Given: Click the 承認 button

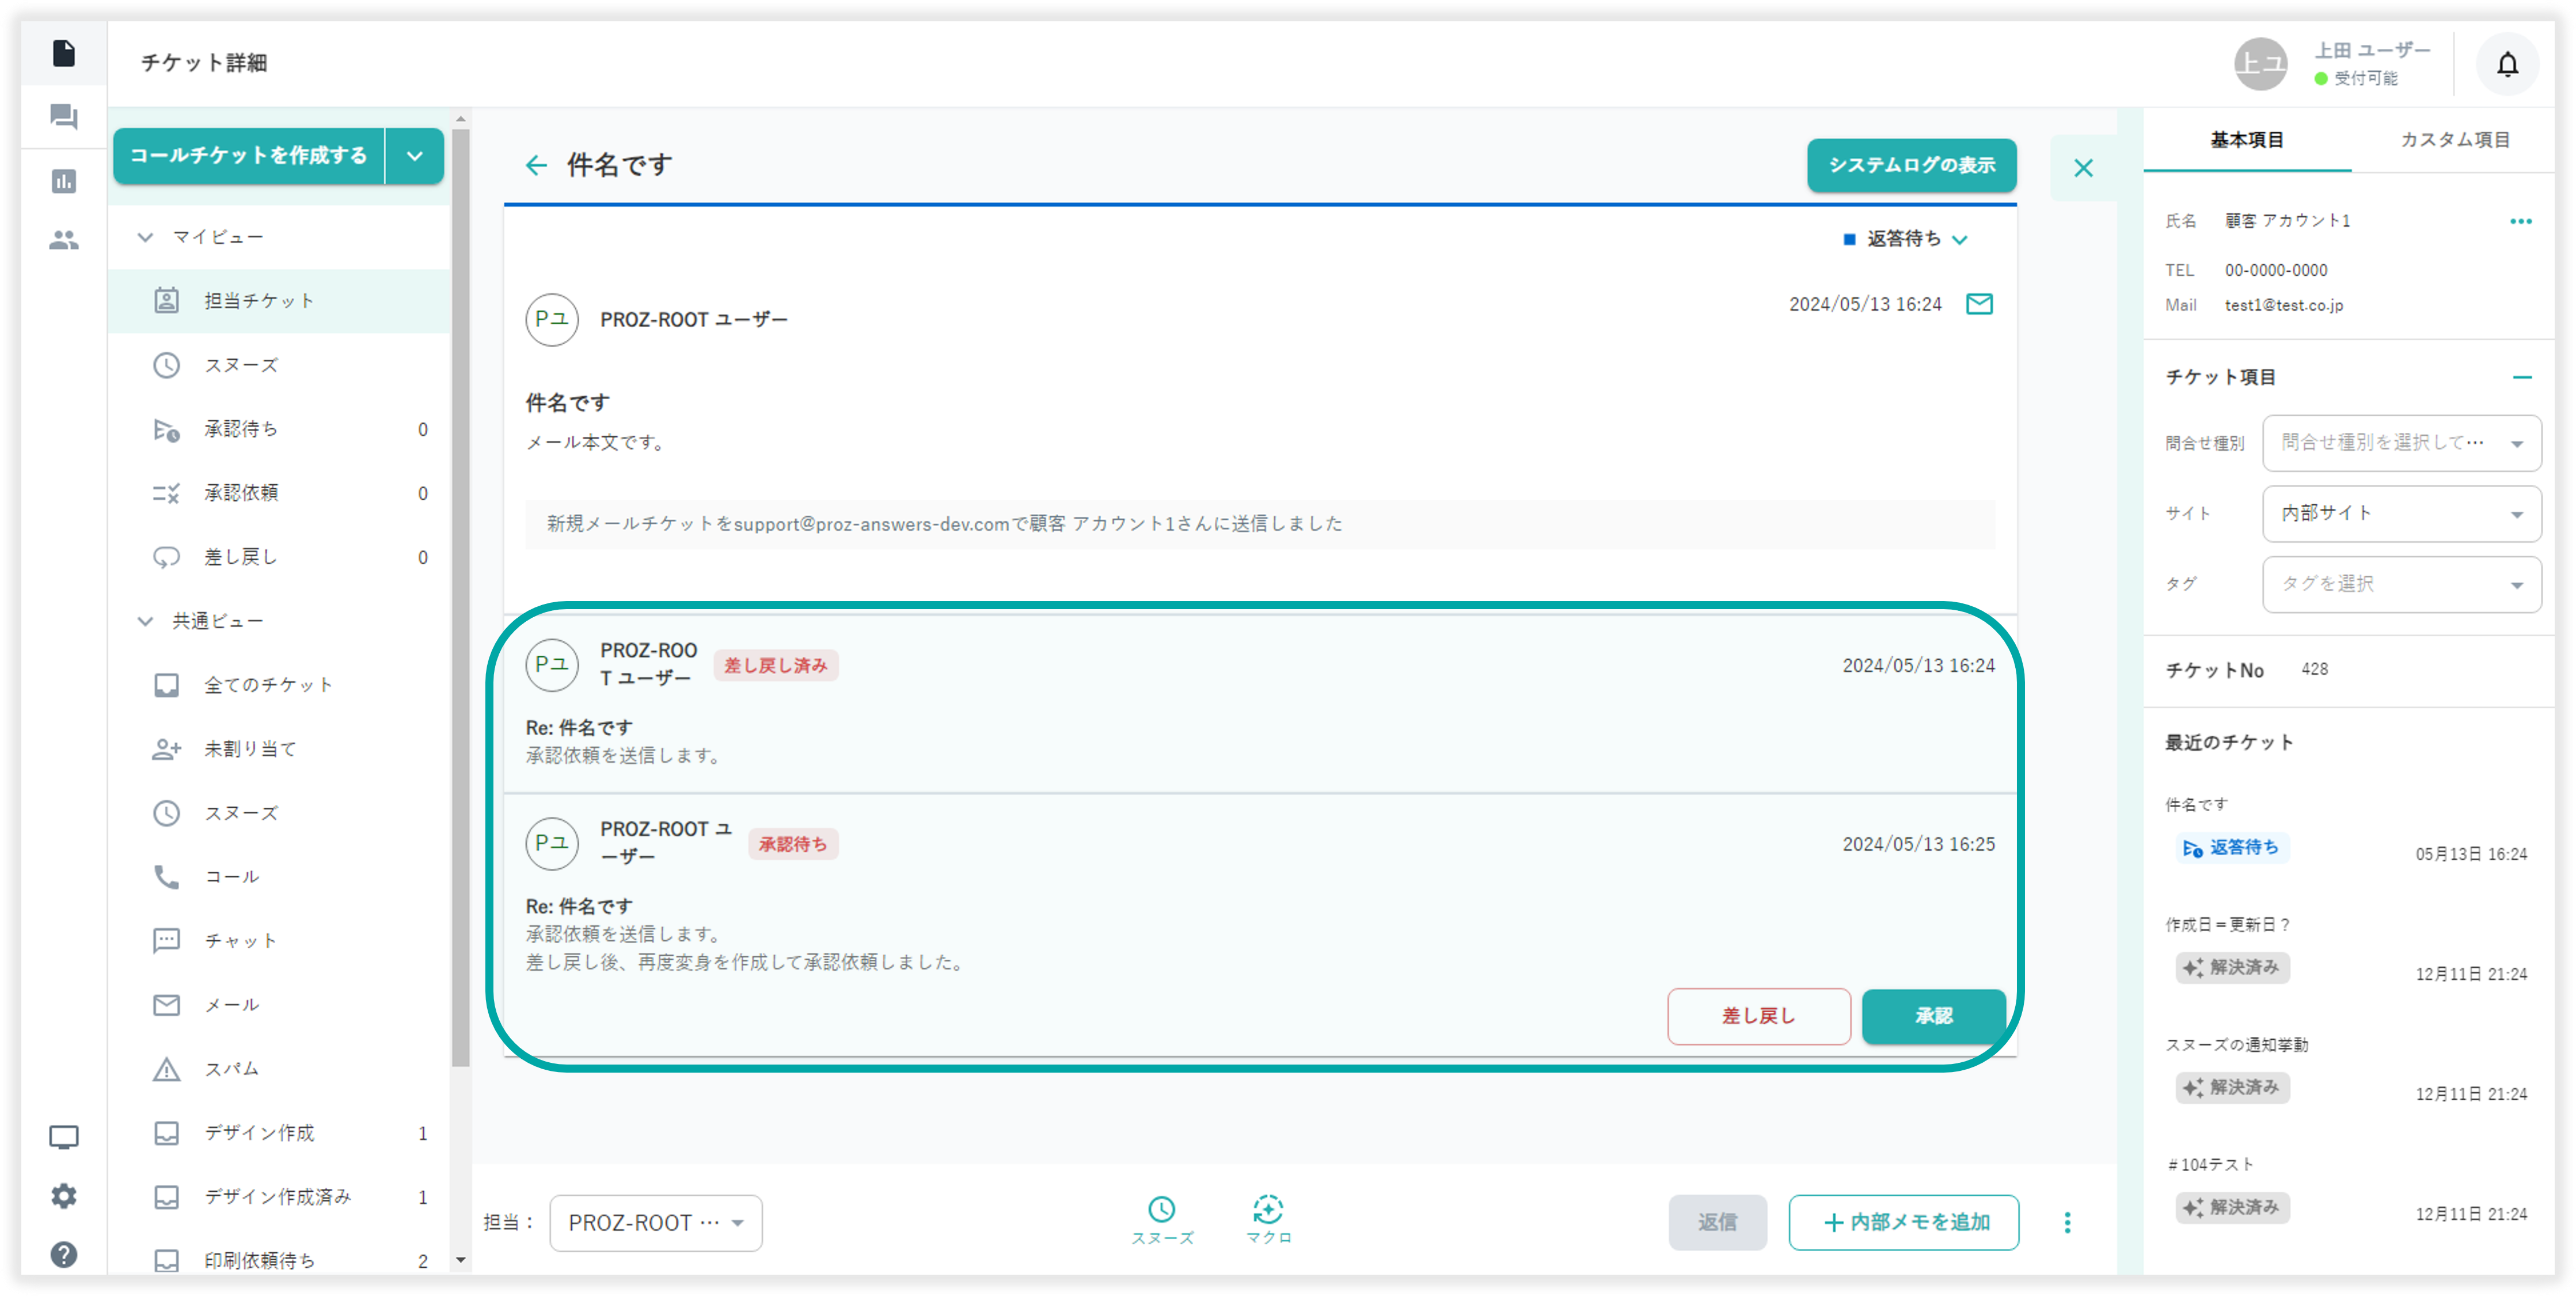Looking at the screenshot, I should pos(1933,1016).
